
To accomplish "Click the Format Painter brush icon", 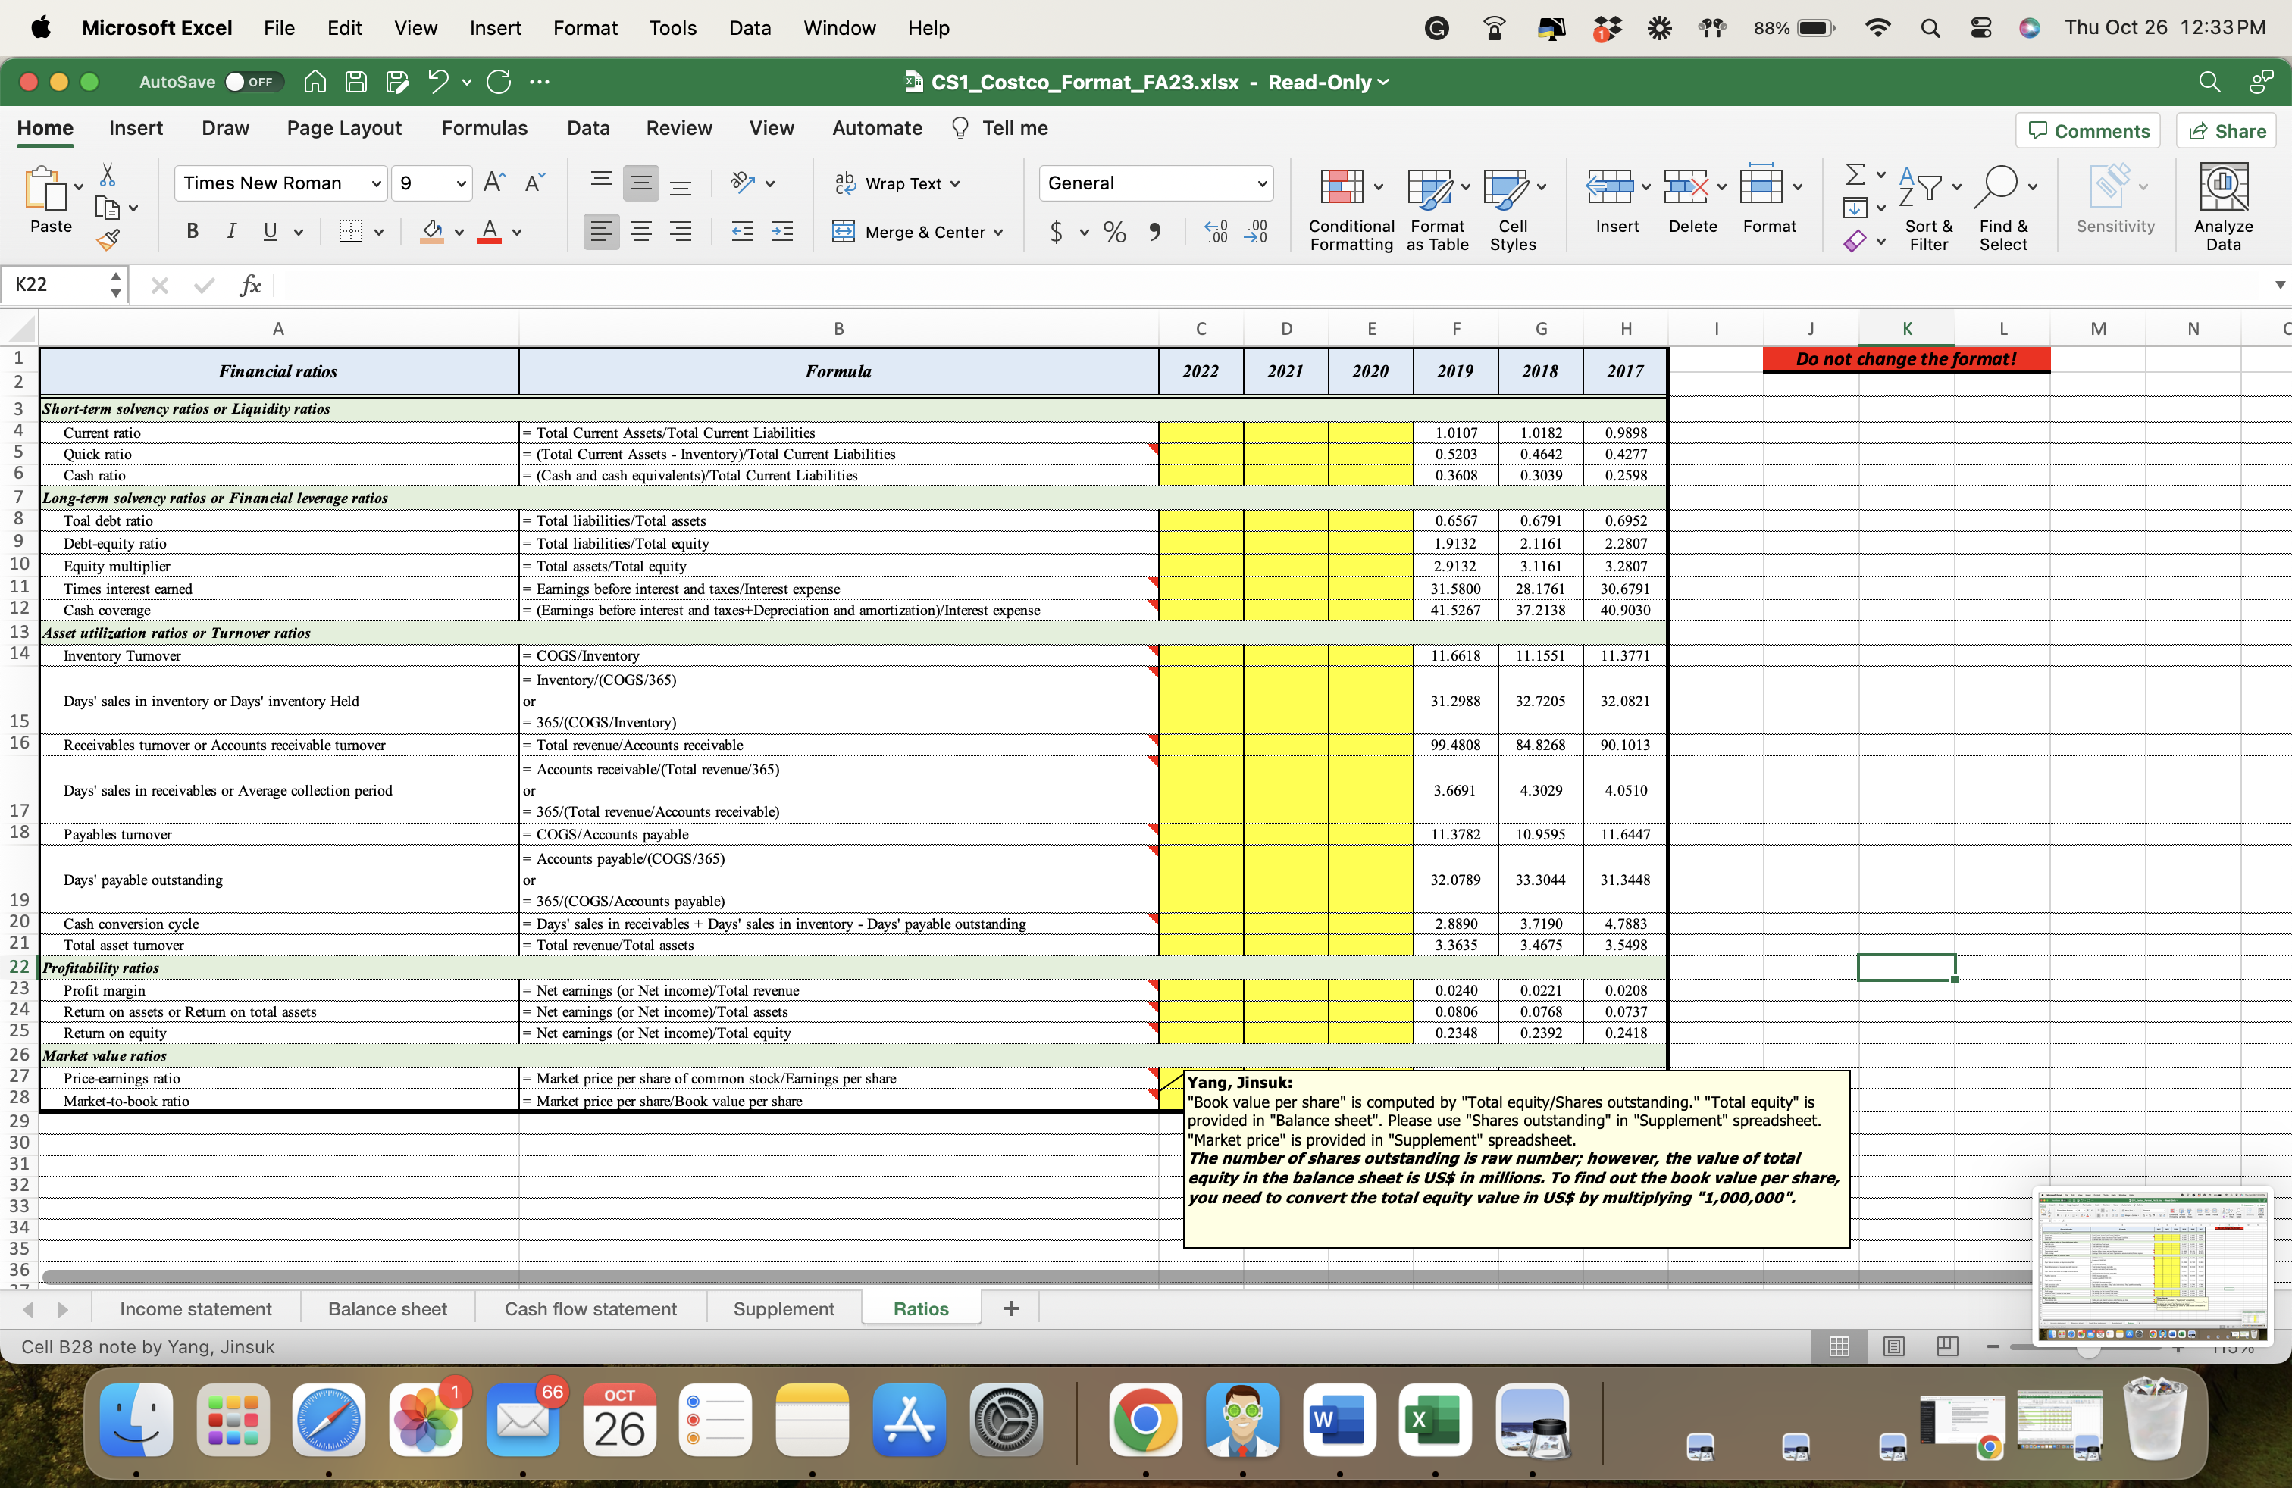I will click(x=108, y=239).
